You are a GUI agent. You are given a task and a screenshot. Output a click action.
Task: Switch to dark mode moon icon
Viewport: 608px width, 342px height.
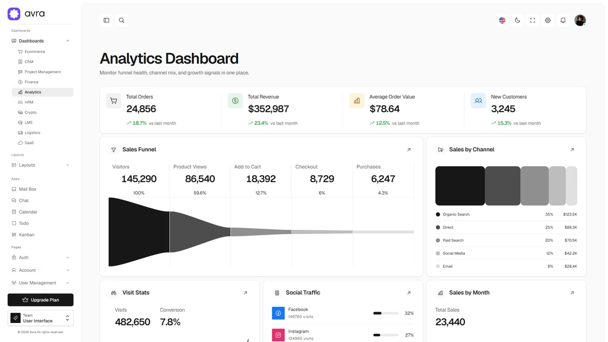coord(517,20)
